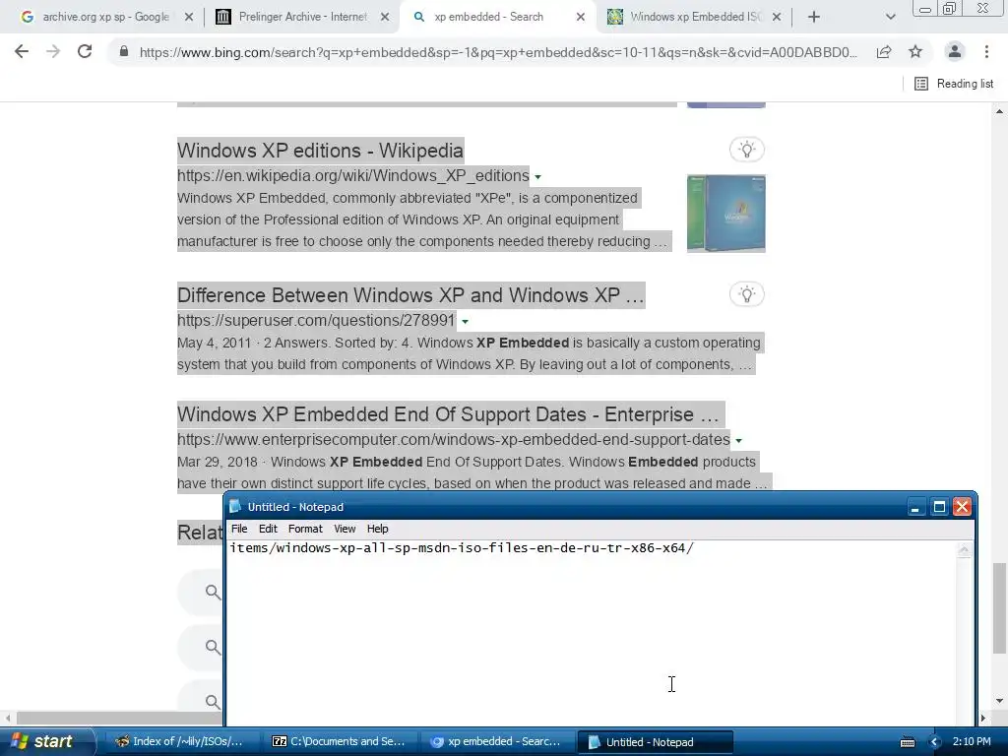Click the Chrome page scroll-down arrow
1008x756 pixels.
pos(999,701)
